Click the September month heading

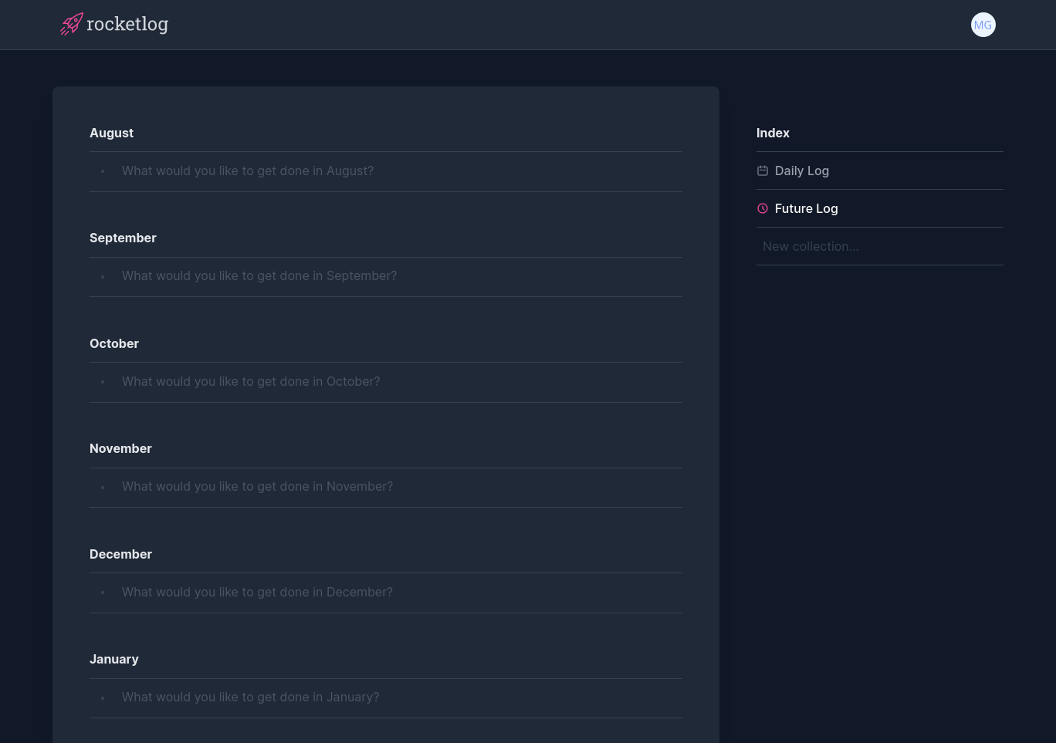pos(123,238)
